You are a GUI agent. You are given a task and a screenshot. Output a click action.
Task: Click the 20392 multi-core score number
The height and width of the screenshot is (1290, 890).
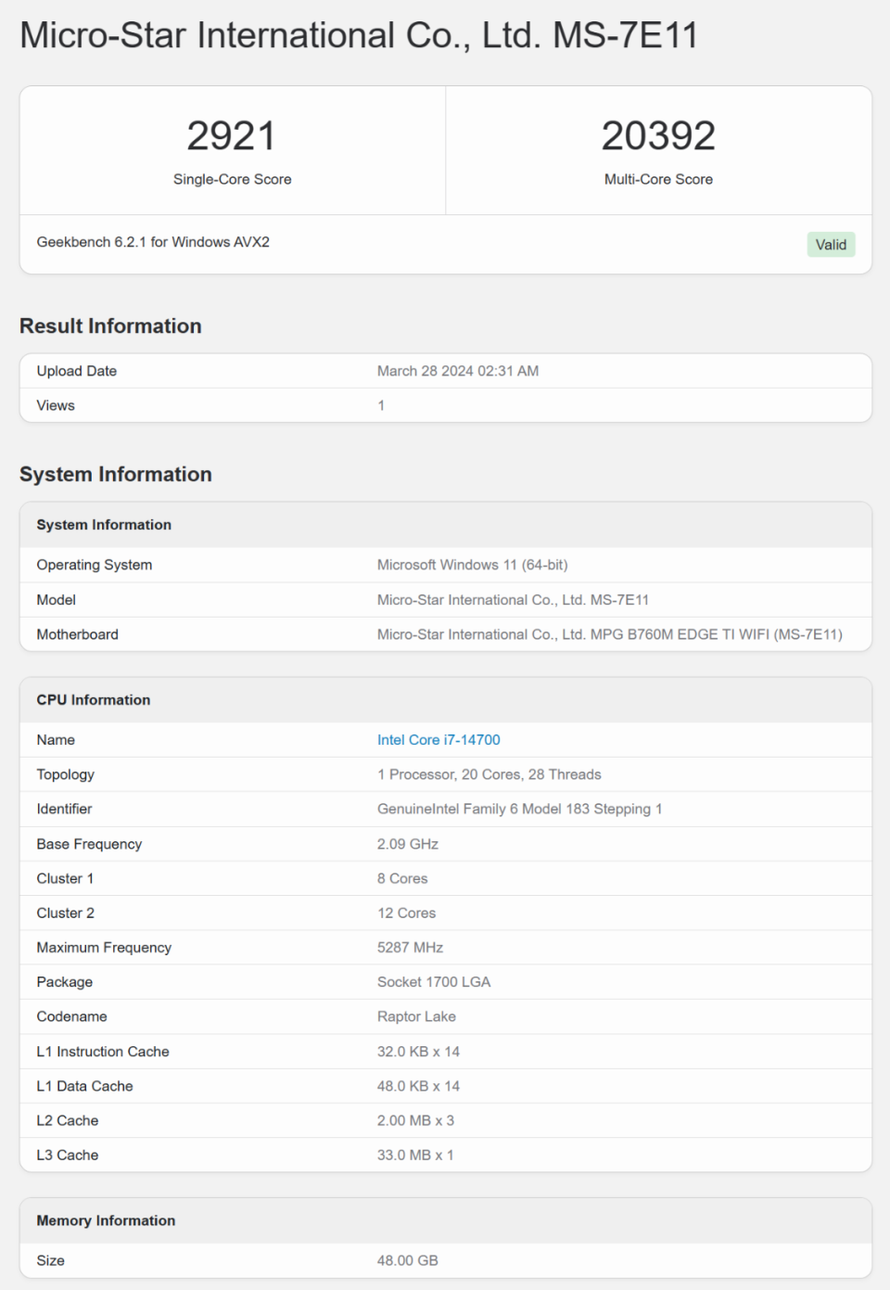point(658,136)
